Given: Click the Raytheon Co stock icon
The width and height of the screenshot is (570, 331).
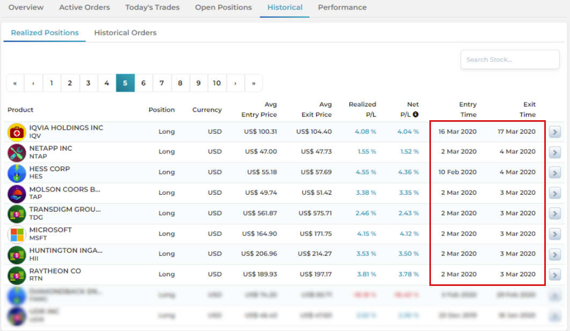Looking at the screenshot, I should [17, 275].
